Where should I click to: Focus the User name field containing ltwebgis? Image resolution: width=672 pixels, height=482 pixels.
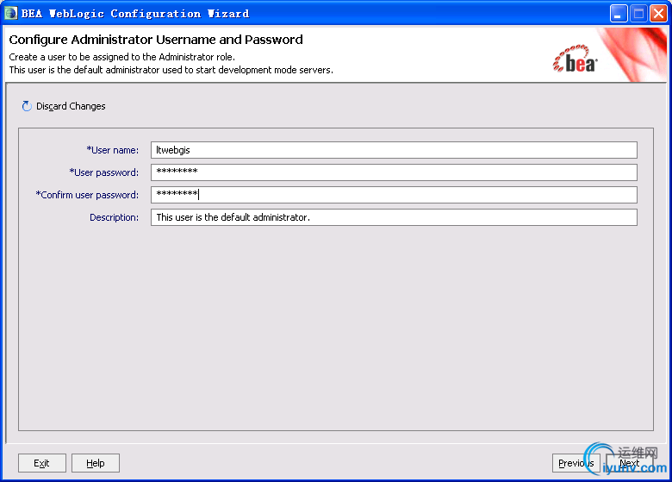click(x=394, y=150)
